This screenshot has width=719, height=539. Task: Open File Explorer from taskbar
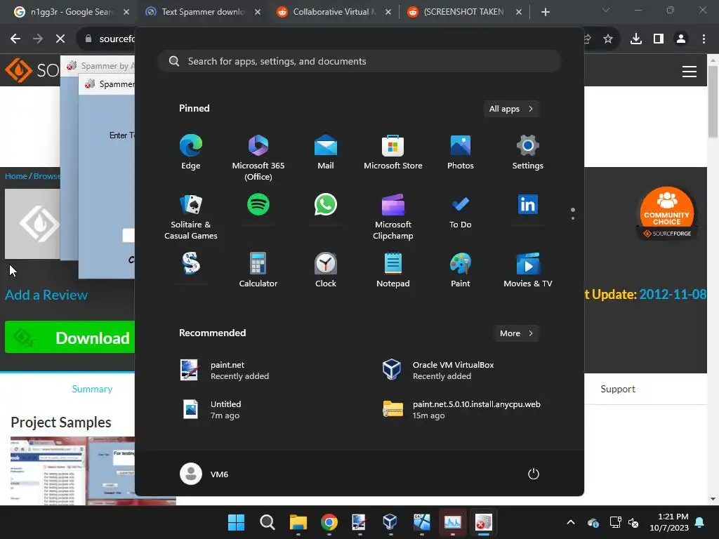click(x=298, y=522)
